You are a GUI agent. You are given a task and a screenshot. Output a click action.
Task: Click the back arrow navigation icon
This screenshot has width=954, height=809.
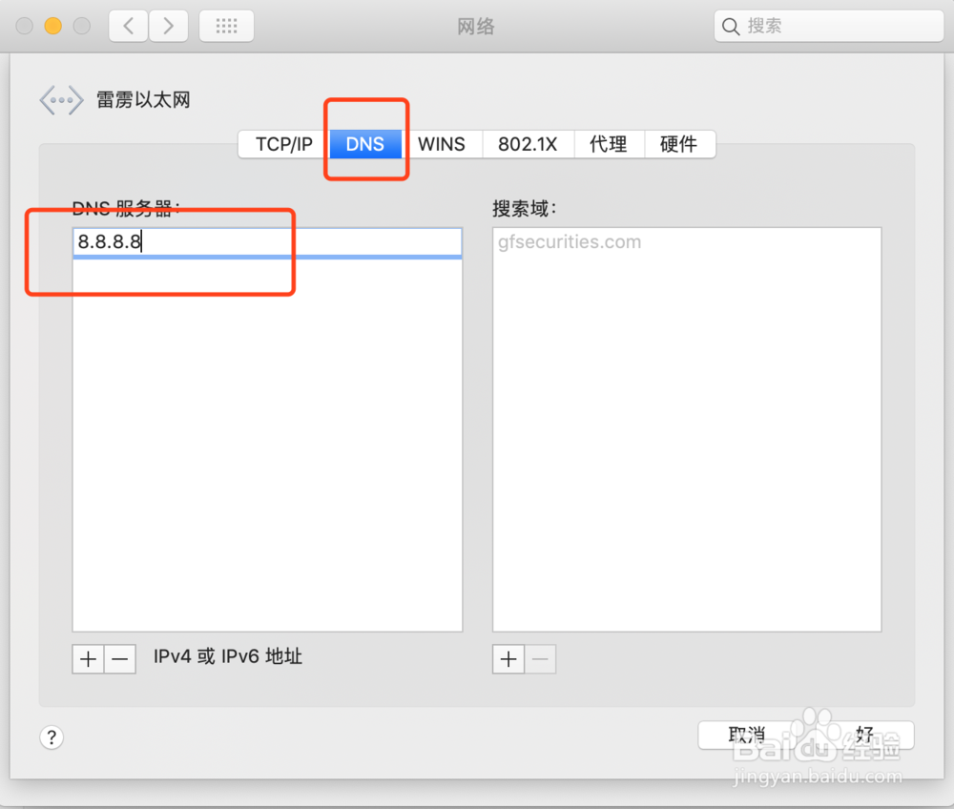pyautogui.click(x=128, y=26)
